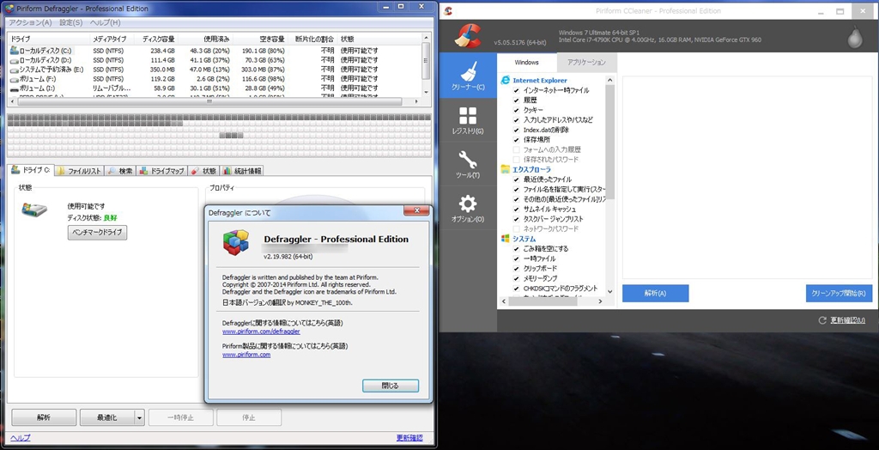
Task: Open the 設定(S) menu in Defraggler
Action: pos(71,22)
